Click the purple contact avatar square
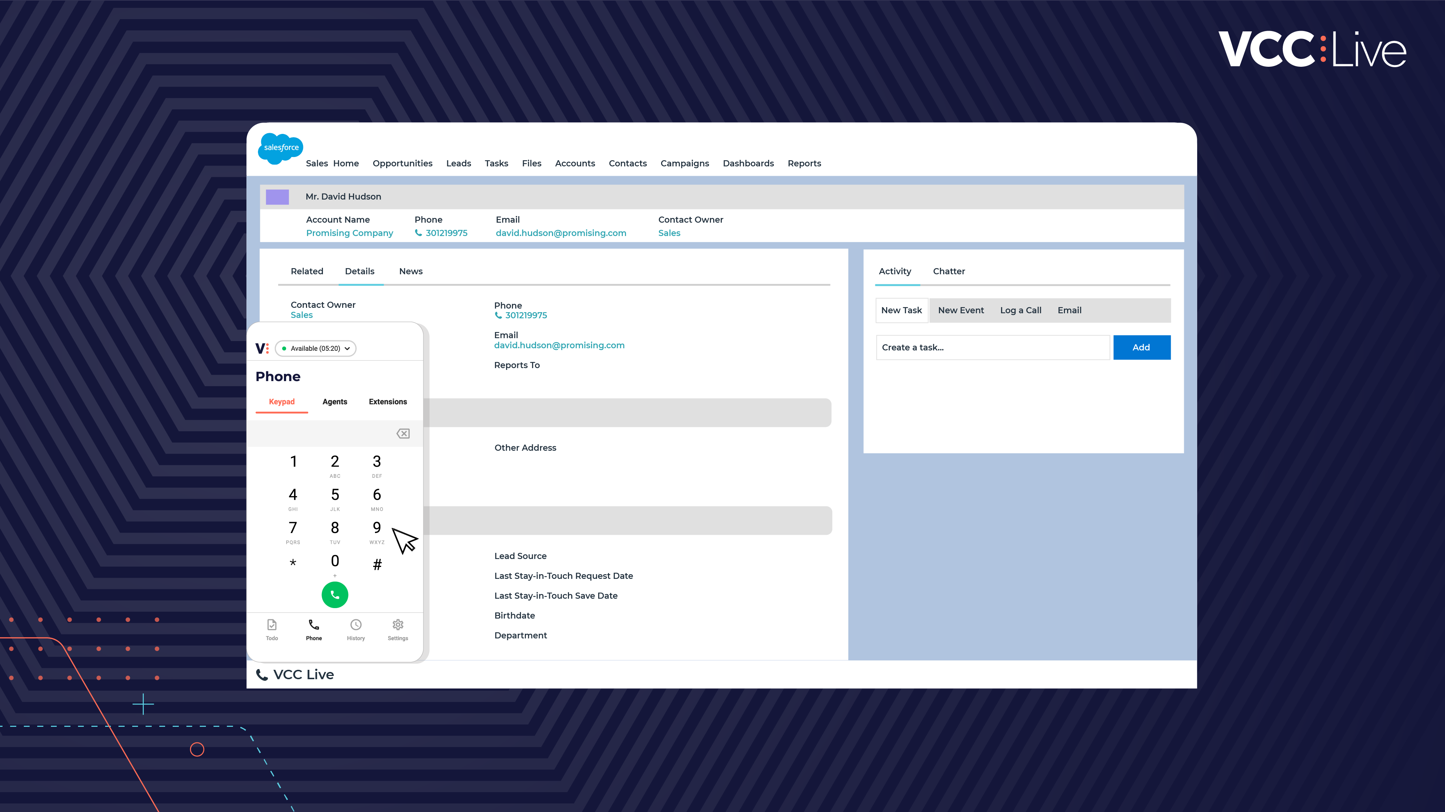Image resolution: width=1445 pixels, height=812 pixels. click(277, 197)
